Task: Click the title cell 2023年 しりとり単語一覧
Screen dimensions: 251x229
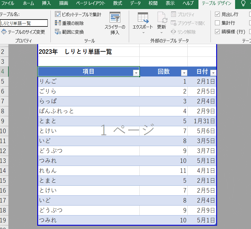Action: 75,52
